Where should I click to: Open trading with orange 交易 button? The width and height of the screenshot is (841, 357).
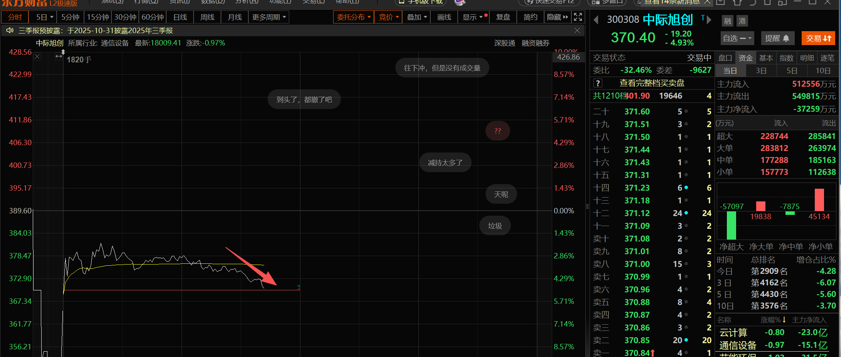click(818, 38)
